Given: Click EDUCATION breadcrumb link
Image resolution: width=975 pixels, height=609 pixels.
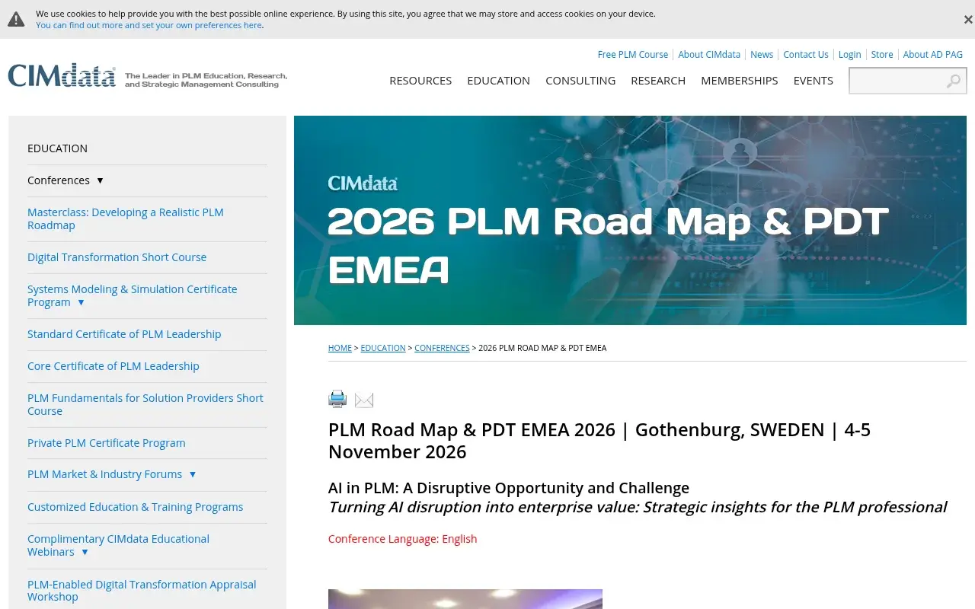Looking at the screenshot, I should (x=383, y=348).
